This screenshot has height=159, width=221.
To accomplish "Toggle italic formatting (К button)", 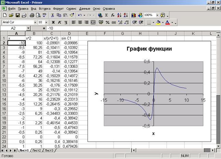I will pyautogui.click(x=59, y=22).
